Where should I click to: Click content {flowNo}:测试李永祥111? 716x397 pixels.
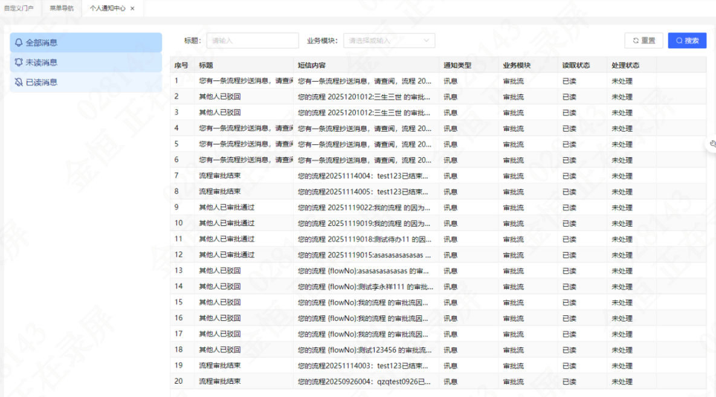pyautogui.click(x=366, y=286)
